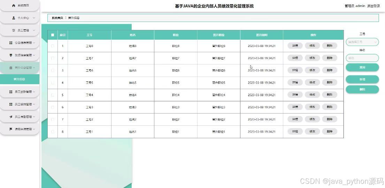Open 详情 for the 工号1 row
Viewport: 385px width, 188px height.
[x=295, y=132]
